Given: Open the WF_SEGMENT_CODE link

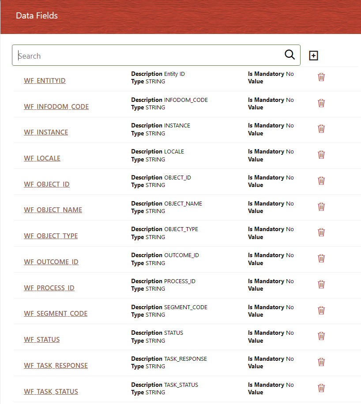Looking at the screenshot, I should coord(56,314).
